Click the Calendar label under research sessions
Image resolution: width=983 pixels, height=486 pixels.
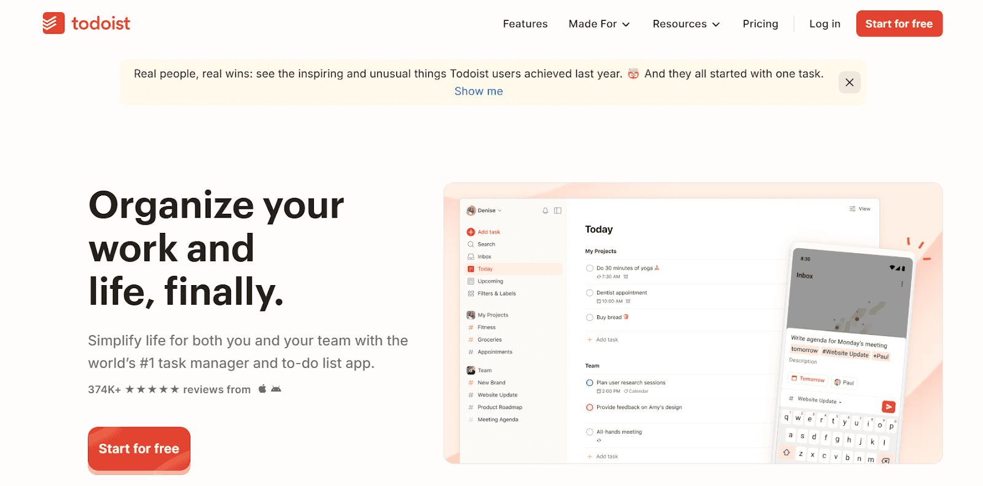tap(636, 391)
